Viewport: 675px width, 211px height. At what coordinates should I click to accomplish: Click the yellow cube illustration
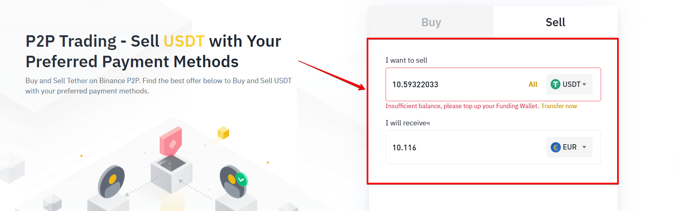[x=223, y=133]
